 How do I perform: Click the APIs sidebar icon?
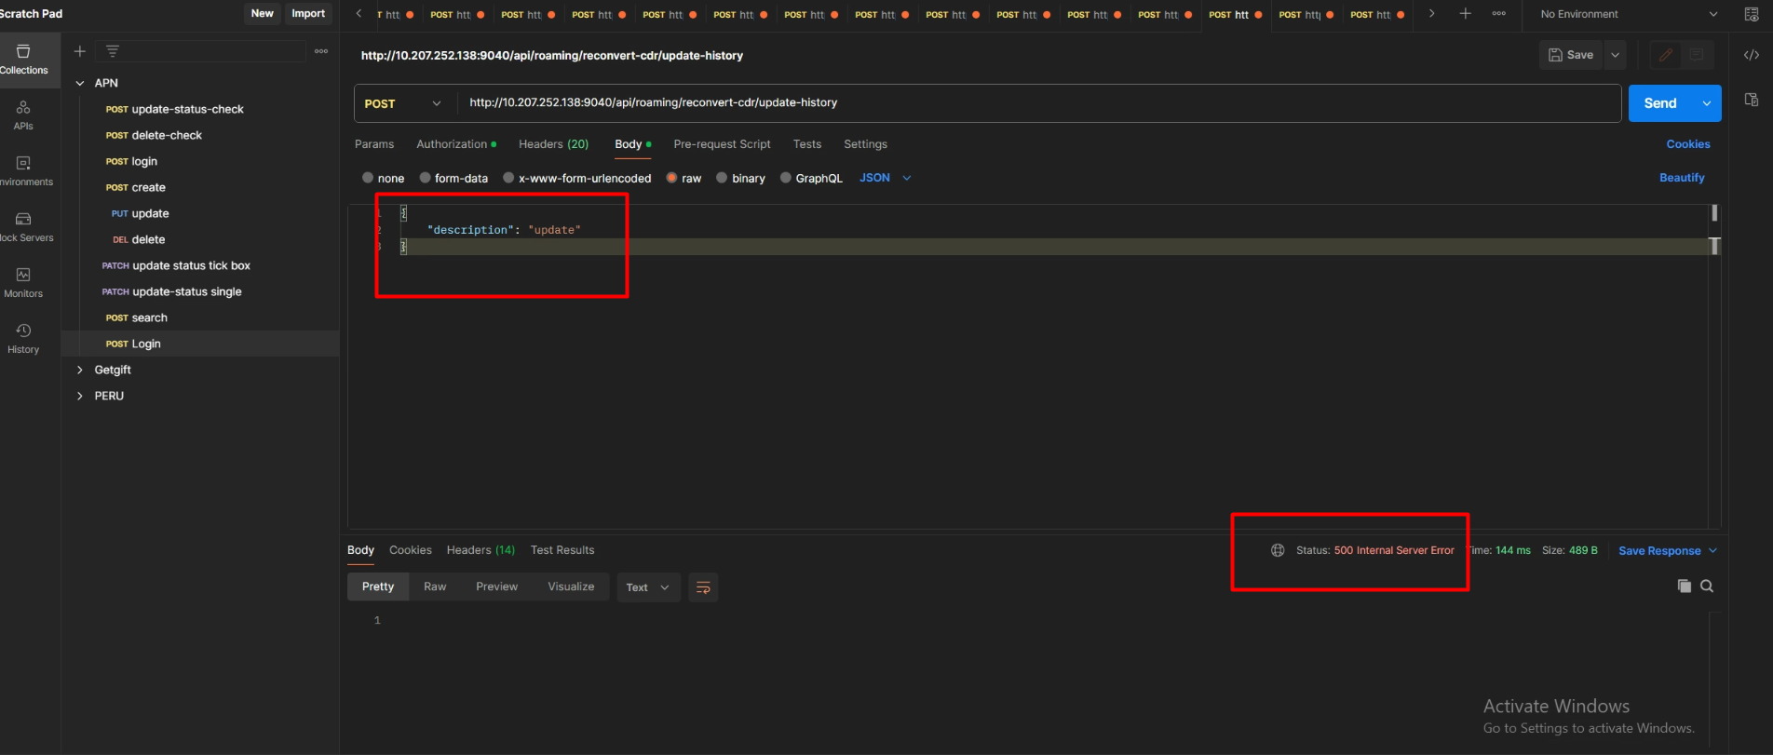tap(23, 115)
